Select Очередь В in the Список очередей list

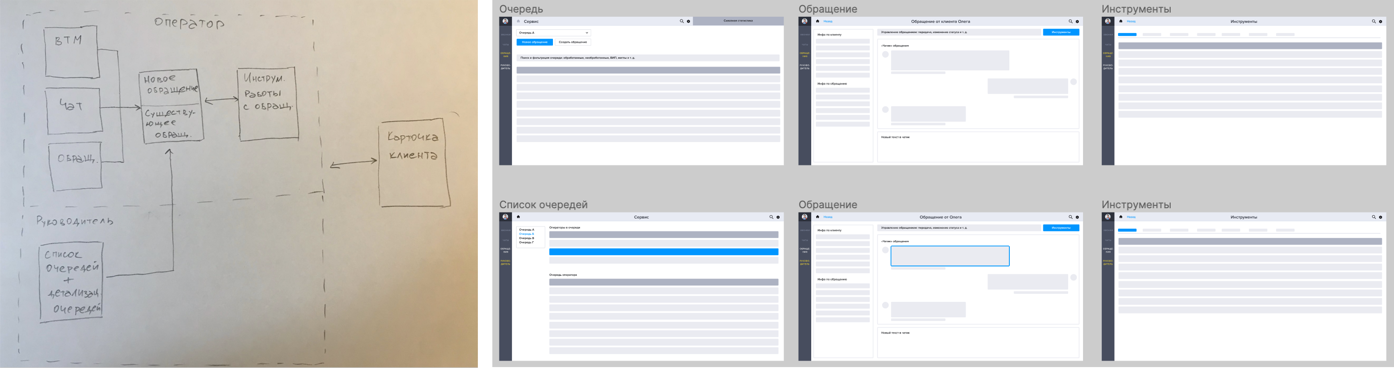526,239
